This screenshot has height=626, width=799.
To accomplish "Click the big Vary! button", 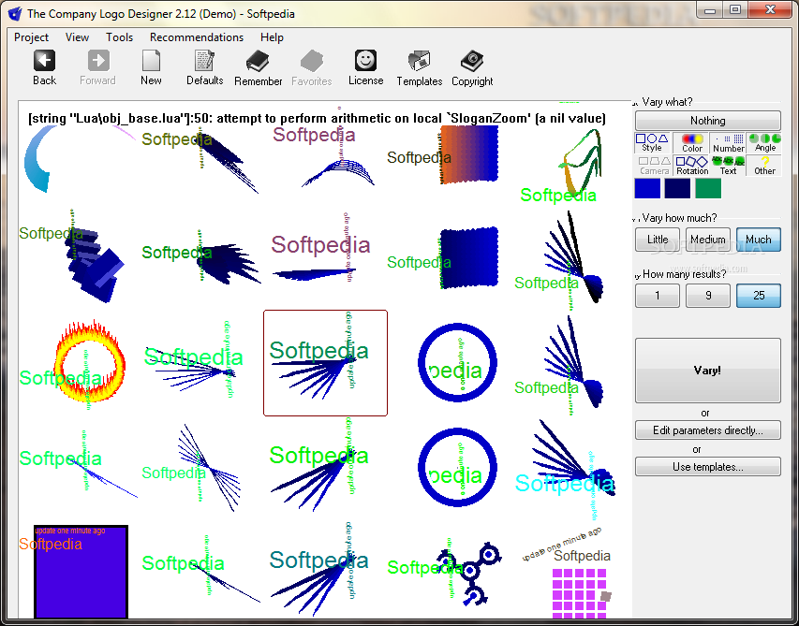I will coord(708,371).
